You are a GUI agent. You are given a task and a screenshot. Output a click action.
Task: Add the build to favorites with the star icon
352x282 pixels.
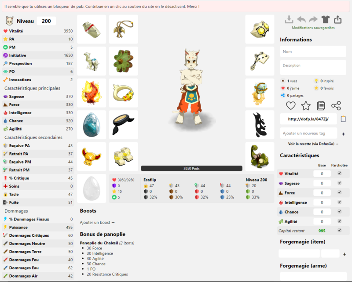(306, 105)
